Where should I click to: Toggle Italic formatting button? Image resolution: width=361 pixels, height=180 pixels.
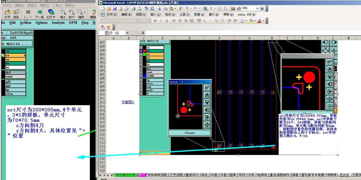[161, 21]
